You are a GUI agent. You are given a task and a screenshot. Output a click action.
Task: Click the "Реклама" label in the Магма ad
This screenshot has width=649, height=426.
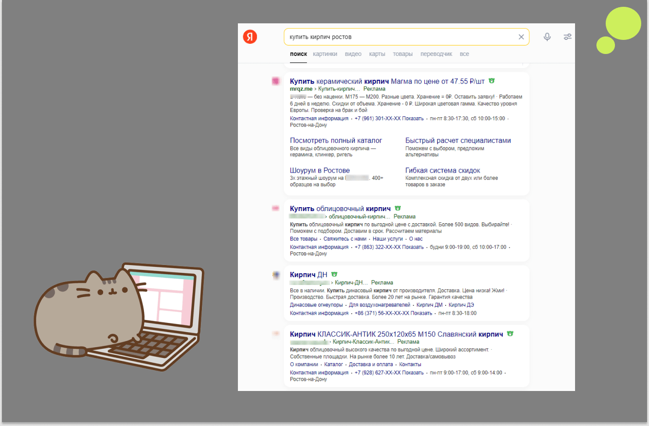(x=375, y=89)
